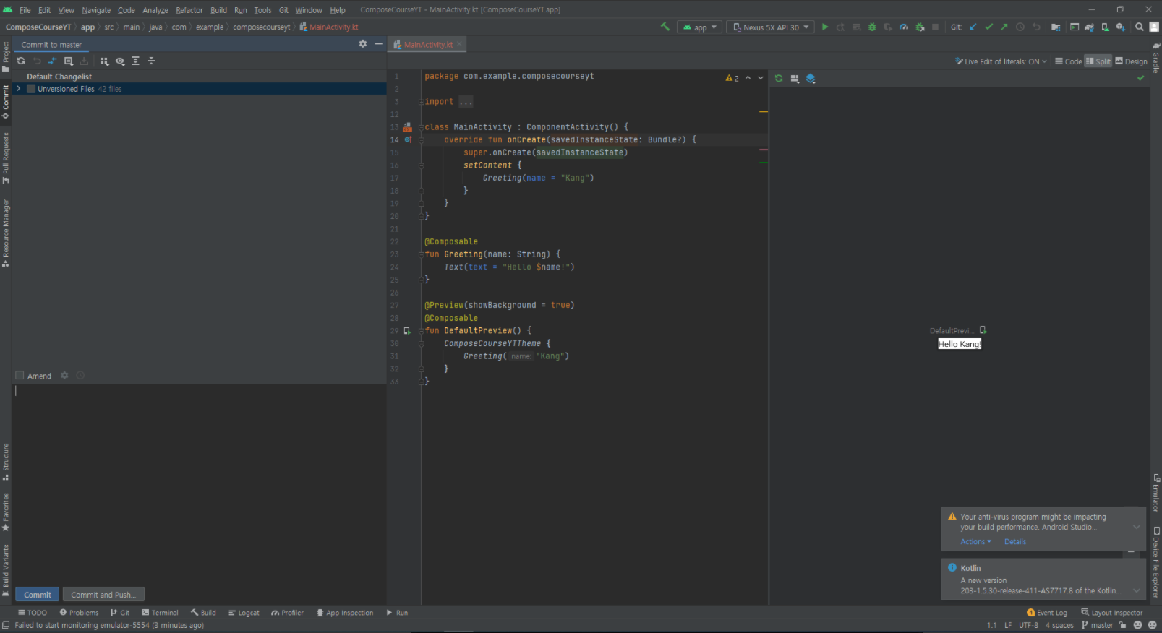Refresh changes in Commit panel
Image resolution: width=1162 pixels, height=633 pixels.
point(21,61)
